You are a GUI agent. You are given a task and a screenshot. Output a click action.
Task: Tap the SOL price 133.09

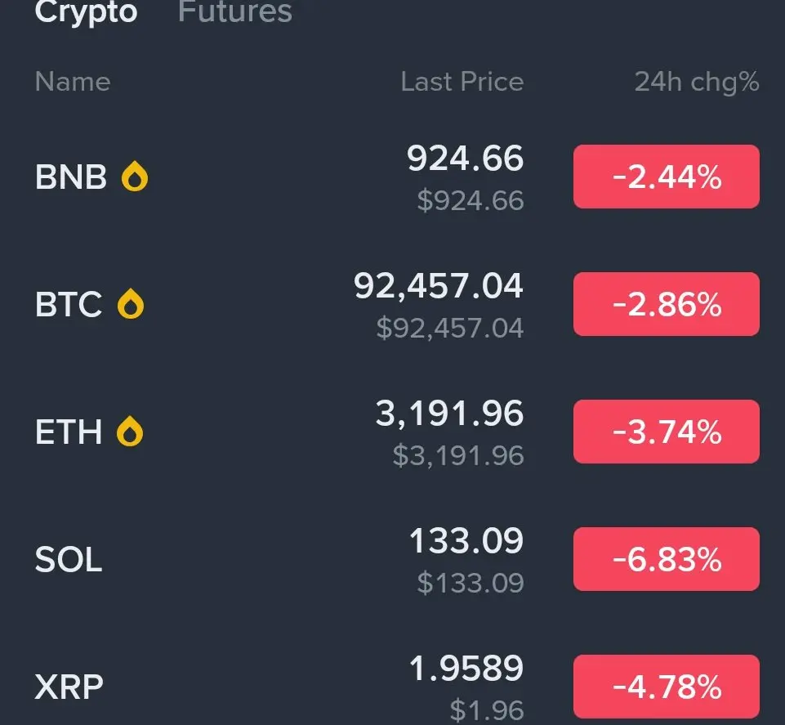[x=466, y=541]
